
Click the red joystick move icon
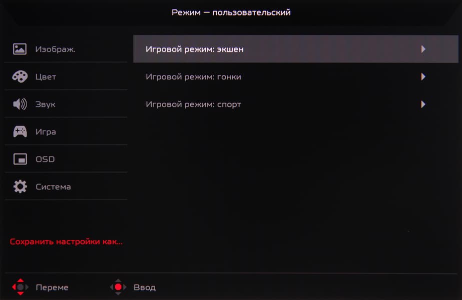point(20,287)
